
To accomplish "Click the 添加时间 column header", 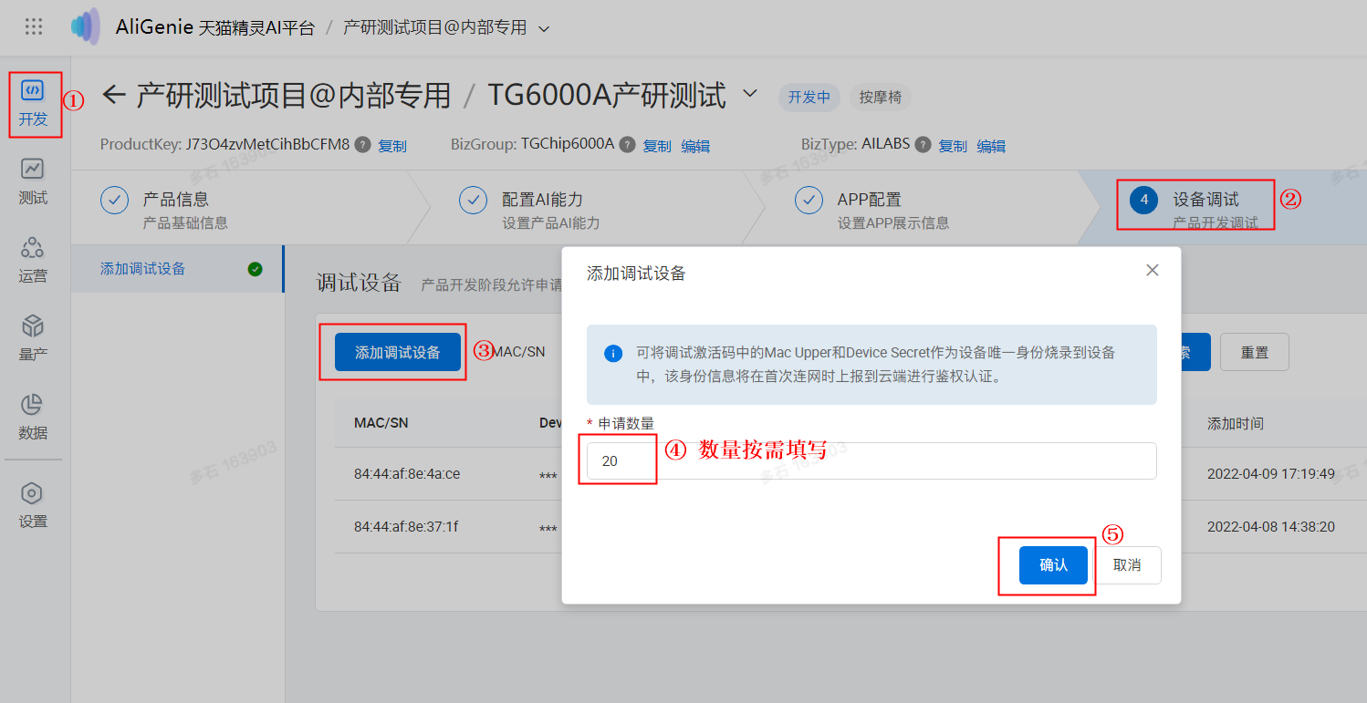I will coord(1236,423).
